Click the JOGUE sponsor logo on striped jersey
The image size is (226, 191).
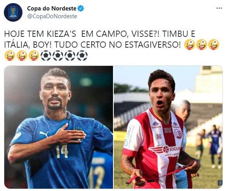(166, 150)
